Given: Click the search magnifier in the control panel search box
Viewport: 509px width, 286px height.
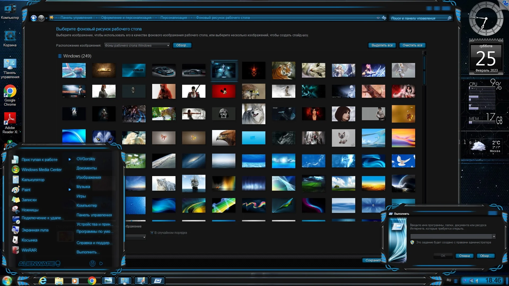Looking at the screenshot, I should (449, 18).
